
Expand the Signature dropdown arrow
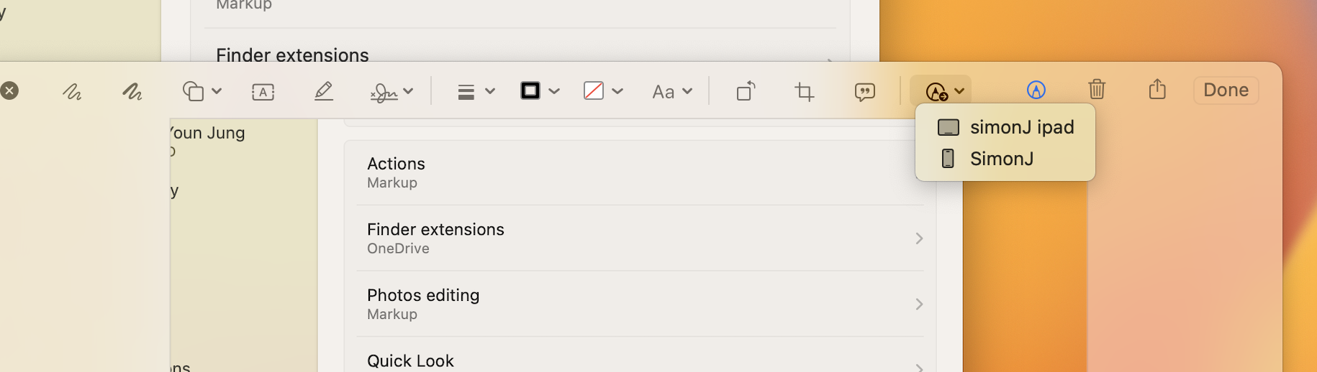408,91
